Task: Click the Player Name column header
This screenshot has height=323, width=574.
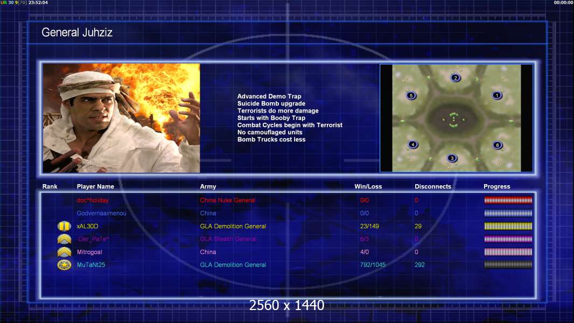Action: [x=95, y=187]
